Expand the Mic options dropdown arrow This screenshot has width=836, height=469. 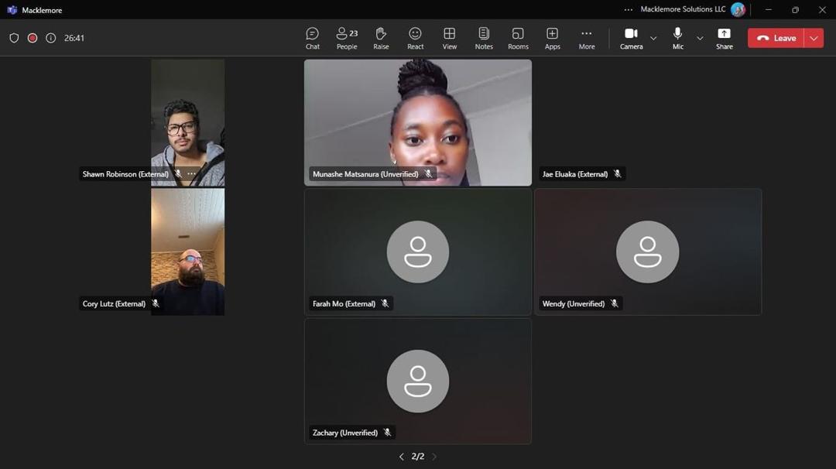tap(700, 38)
